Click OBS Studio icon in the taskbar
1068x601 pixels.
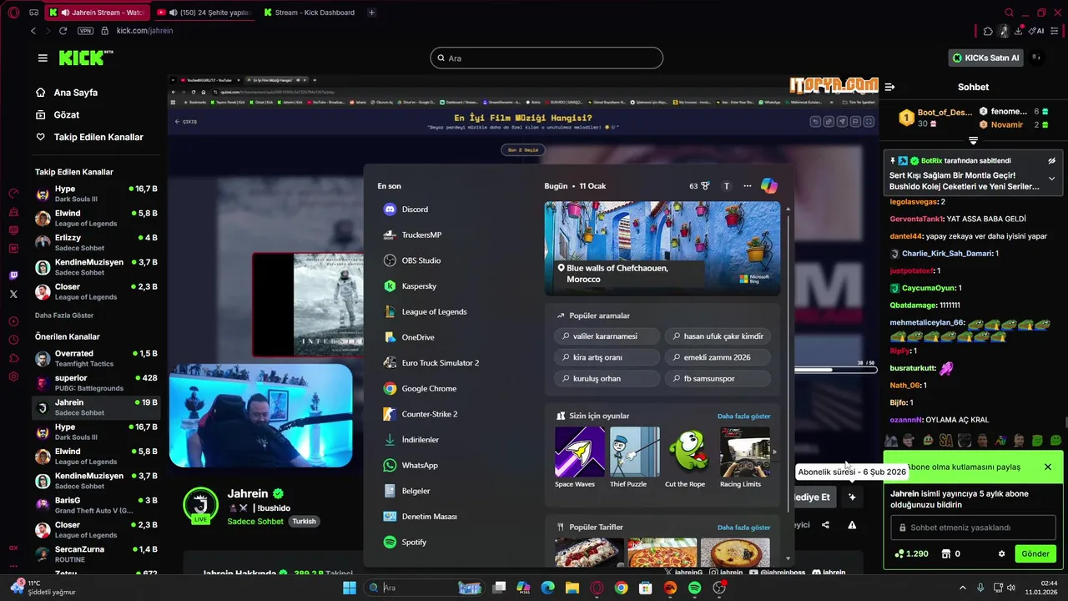pos(719,588)
